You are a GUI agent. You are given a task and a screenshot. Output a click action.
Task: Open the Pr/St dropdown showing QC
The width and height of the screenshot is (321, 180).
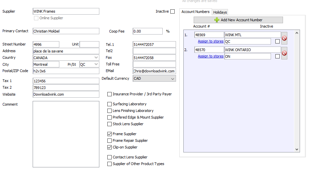click(x=89, y=64)
